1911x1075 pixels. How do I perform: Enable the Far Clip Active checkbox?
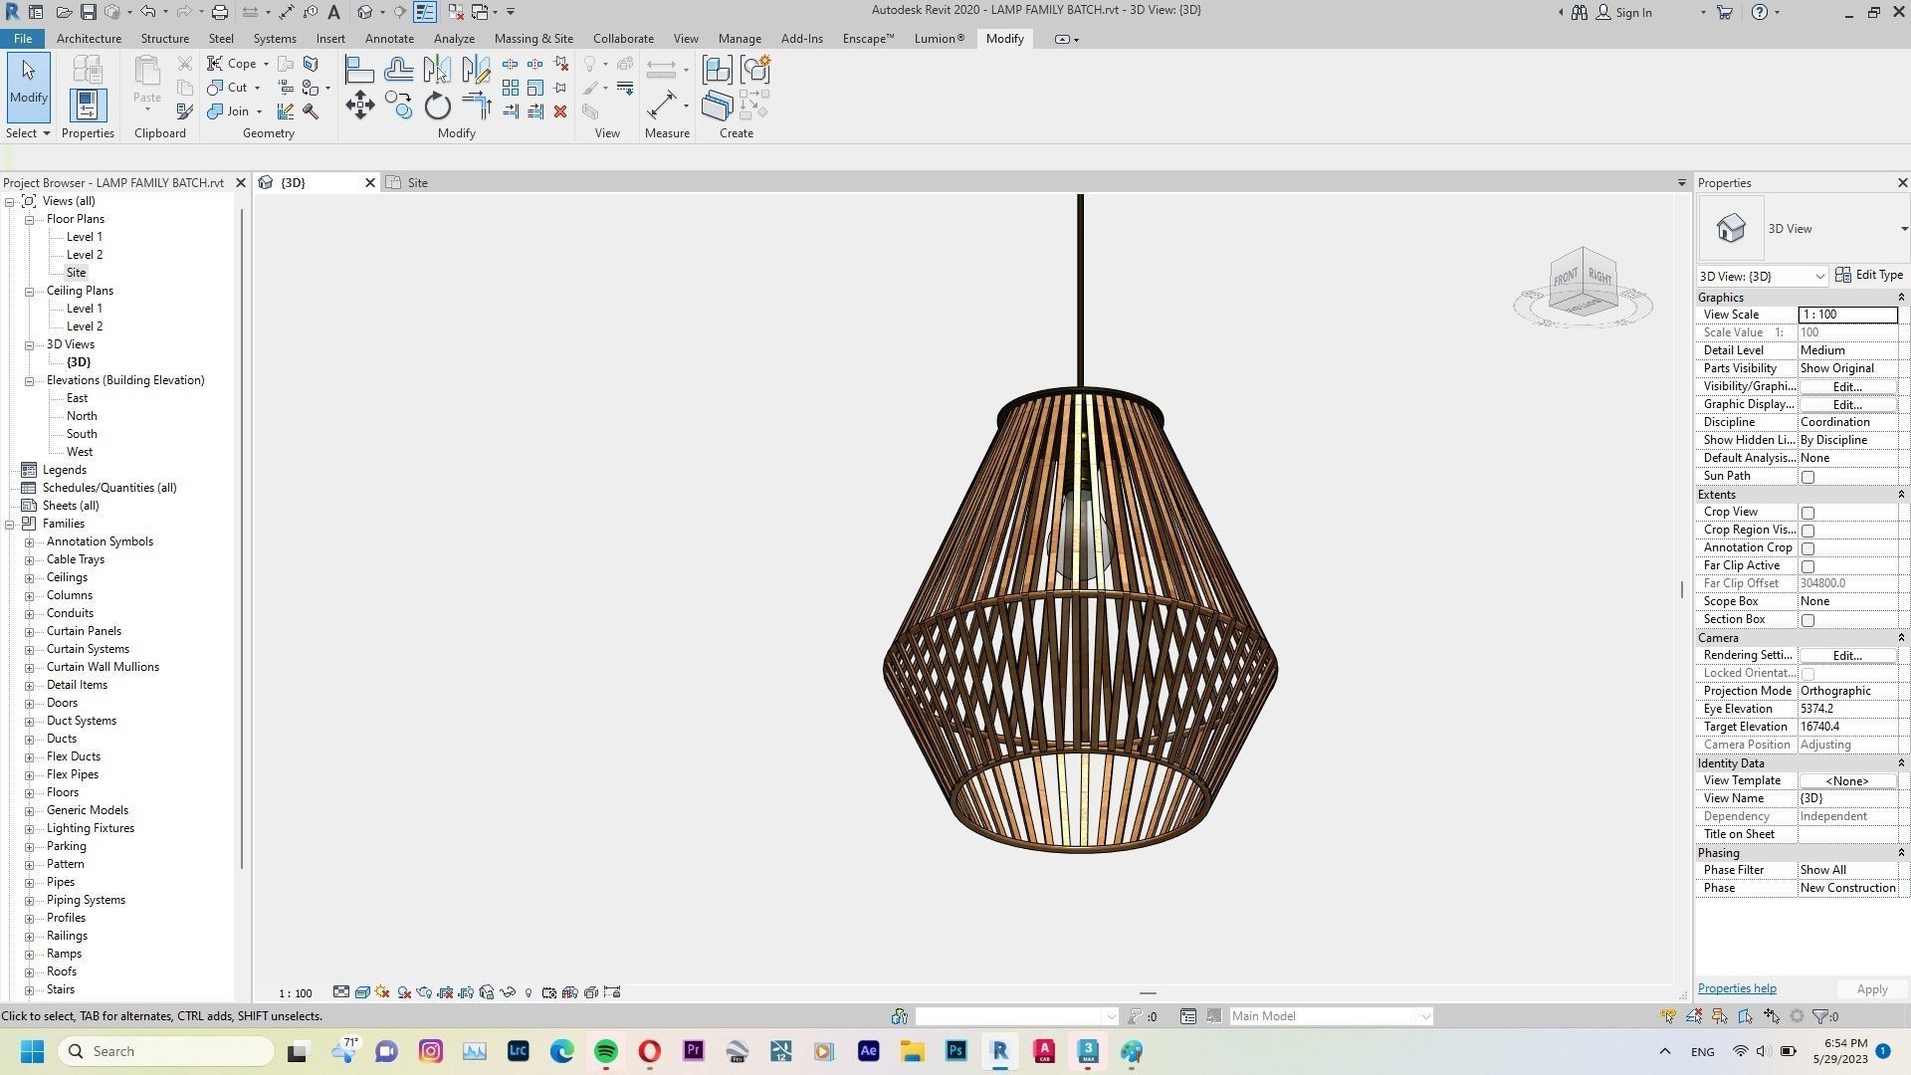coord(1807,566)
